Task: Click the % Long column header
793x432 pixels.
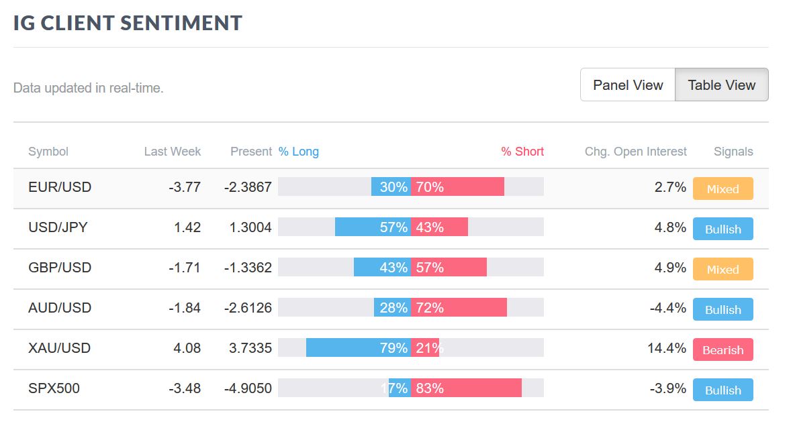Action: (x=299, y=152)
